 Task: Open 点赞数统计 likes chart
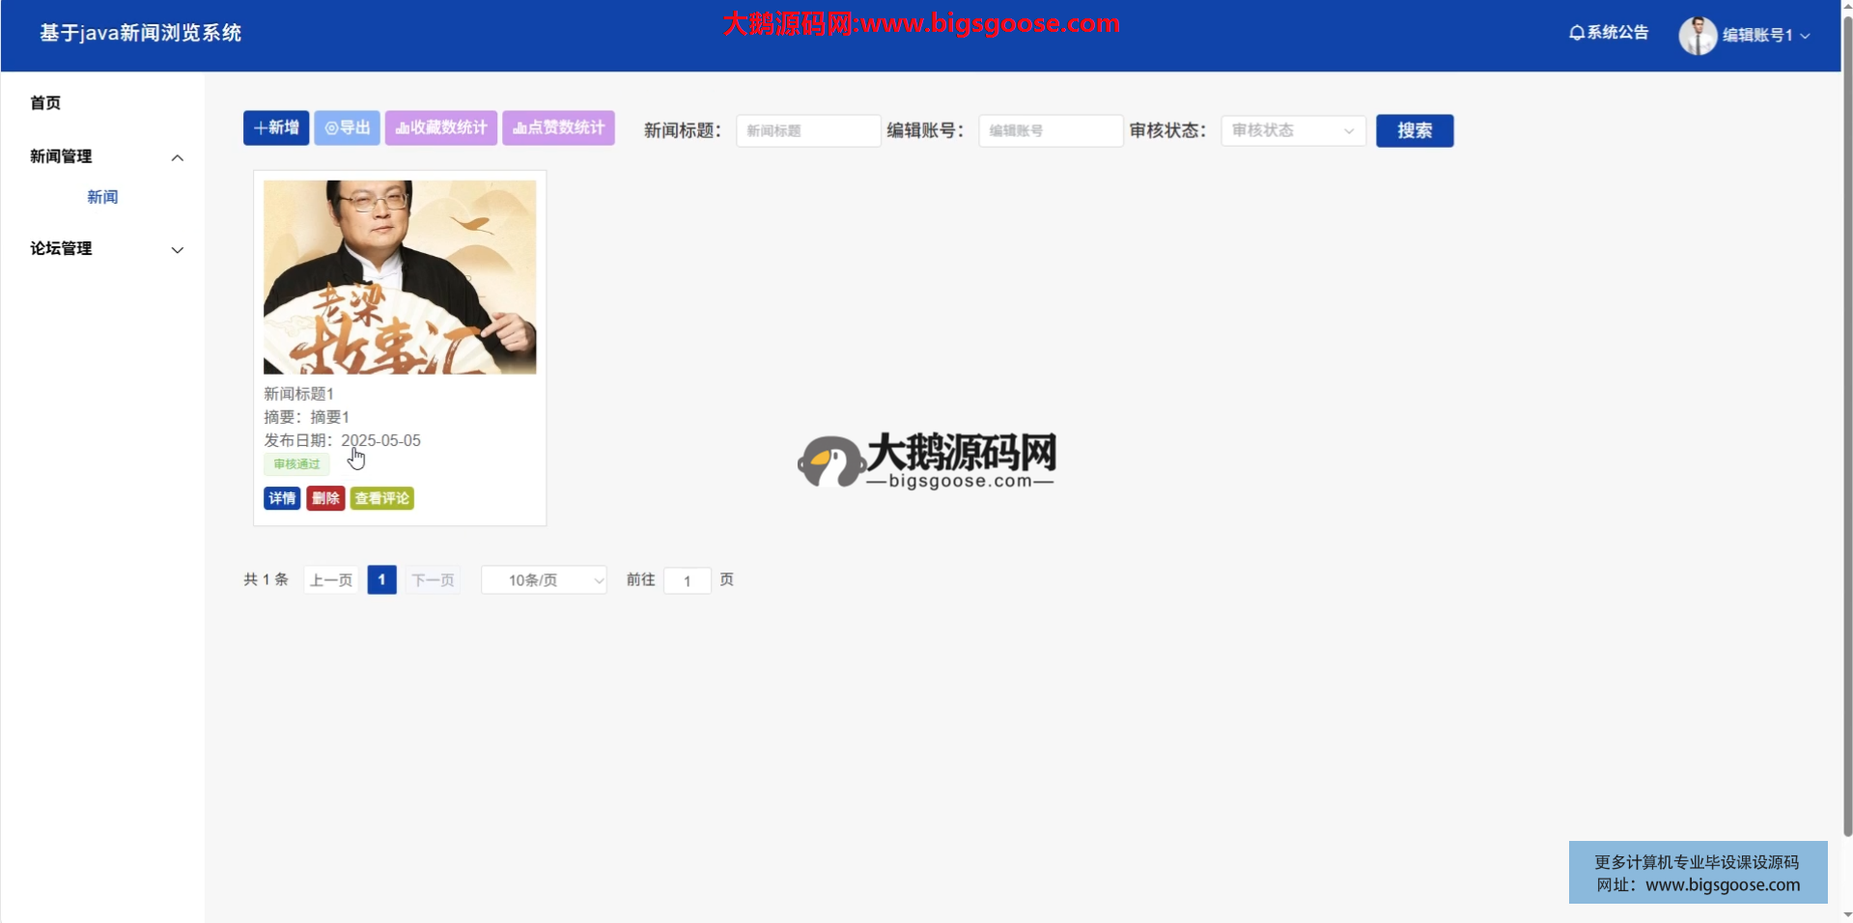(558, 127)
